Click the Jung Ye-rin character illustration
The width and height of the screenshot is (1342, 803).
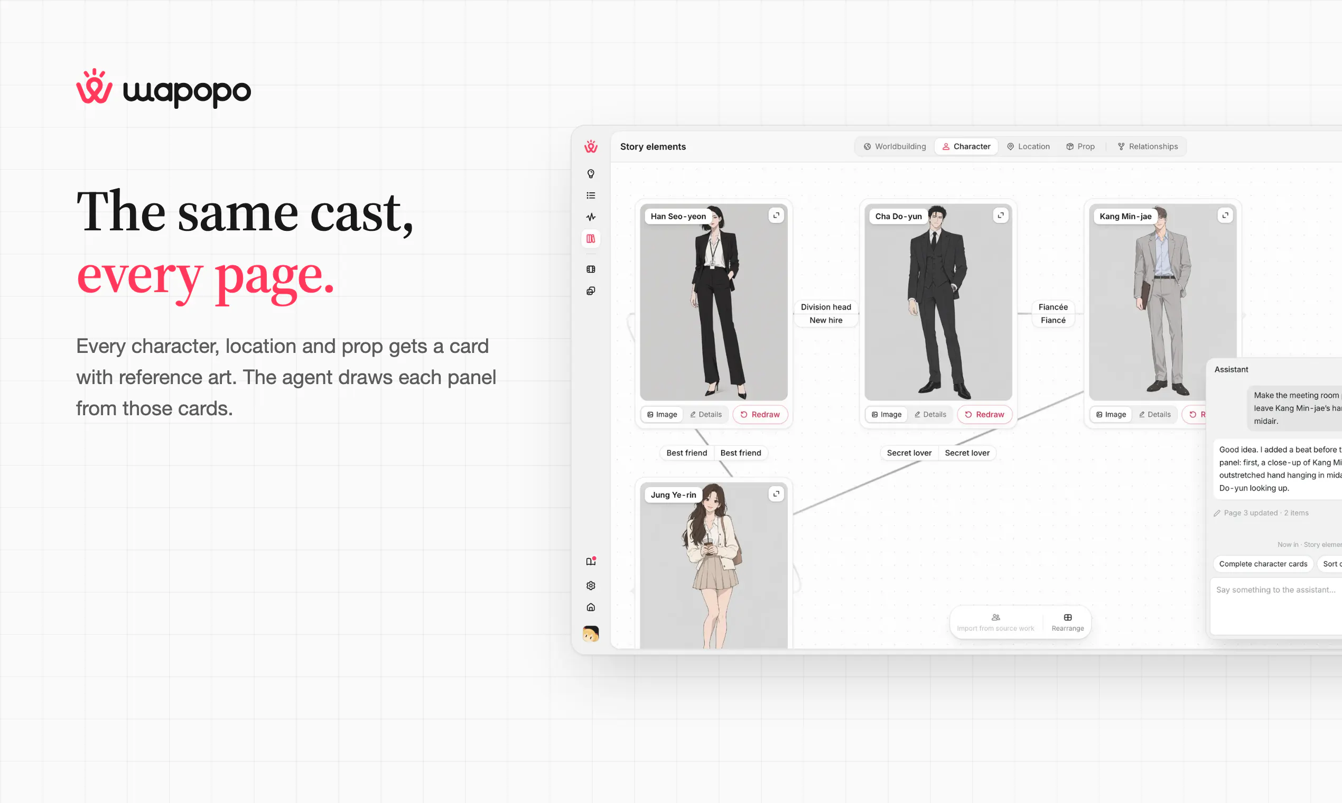click(x=713, y=565)
